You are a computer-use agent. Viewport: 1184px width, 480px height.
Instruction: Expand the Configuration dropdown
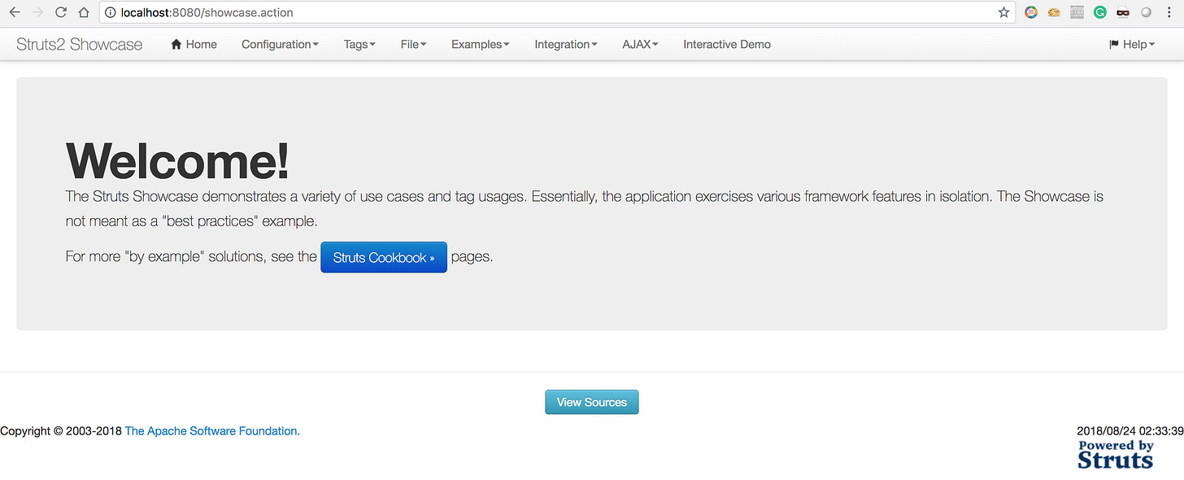(280, 45)
